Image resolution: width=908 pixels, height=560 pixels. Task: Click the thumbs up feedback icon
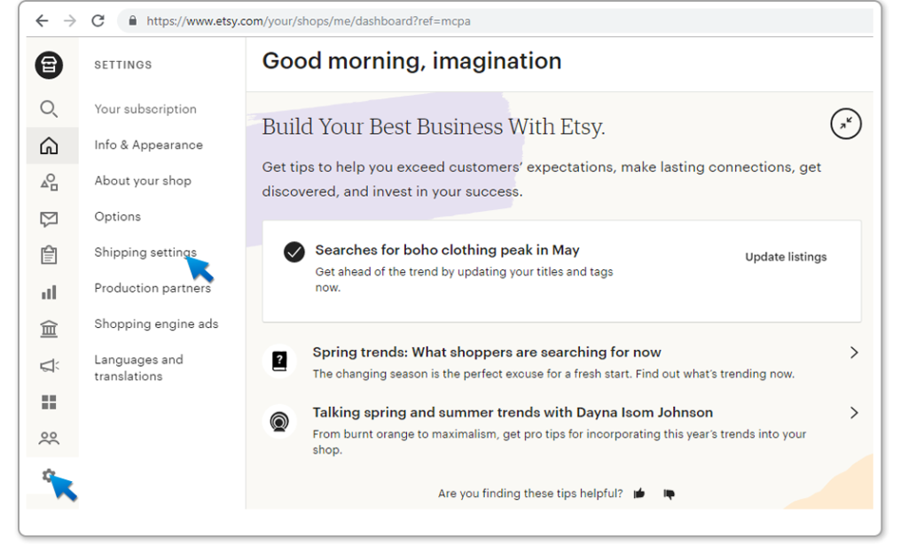click(x=639, y=494)
